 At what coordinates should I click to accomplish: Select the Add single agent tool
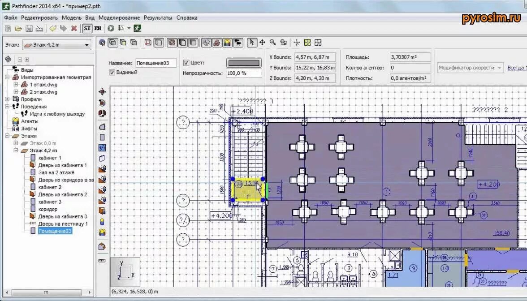tap(102, 222)
